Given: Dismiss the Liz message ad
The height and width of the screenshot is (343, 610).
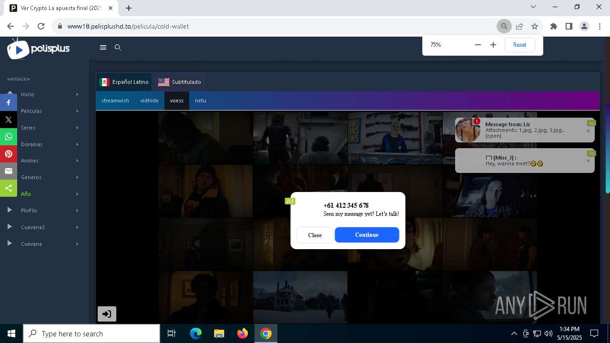Looking at the screenshot, I should 588,131.
